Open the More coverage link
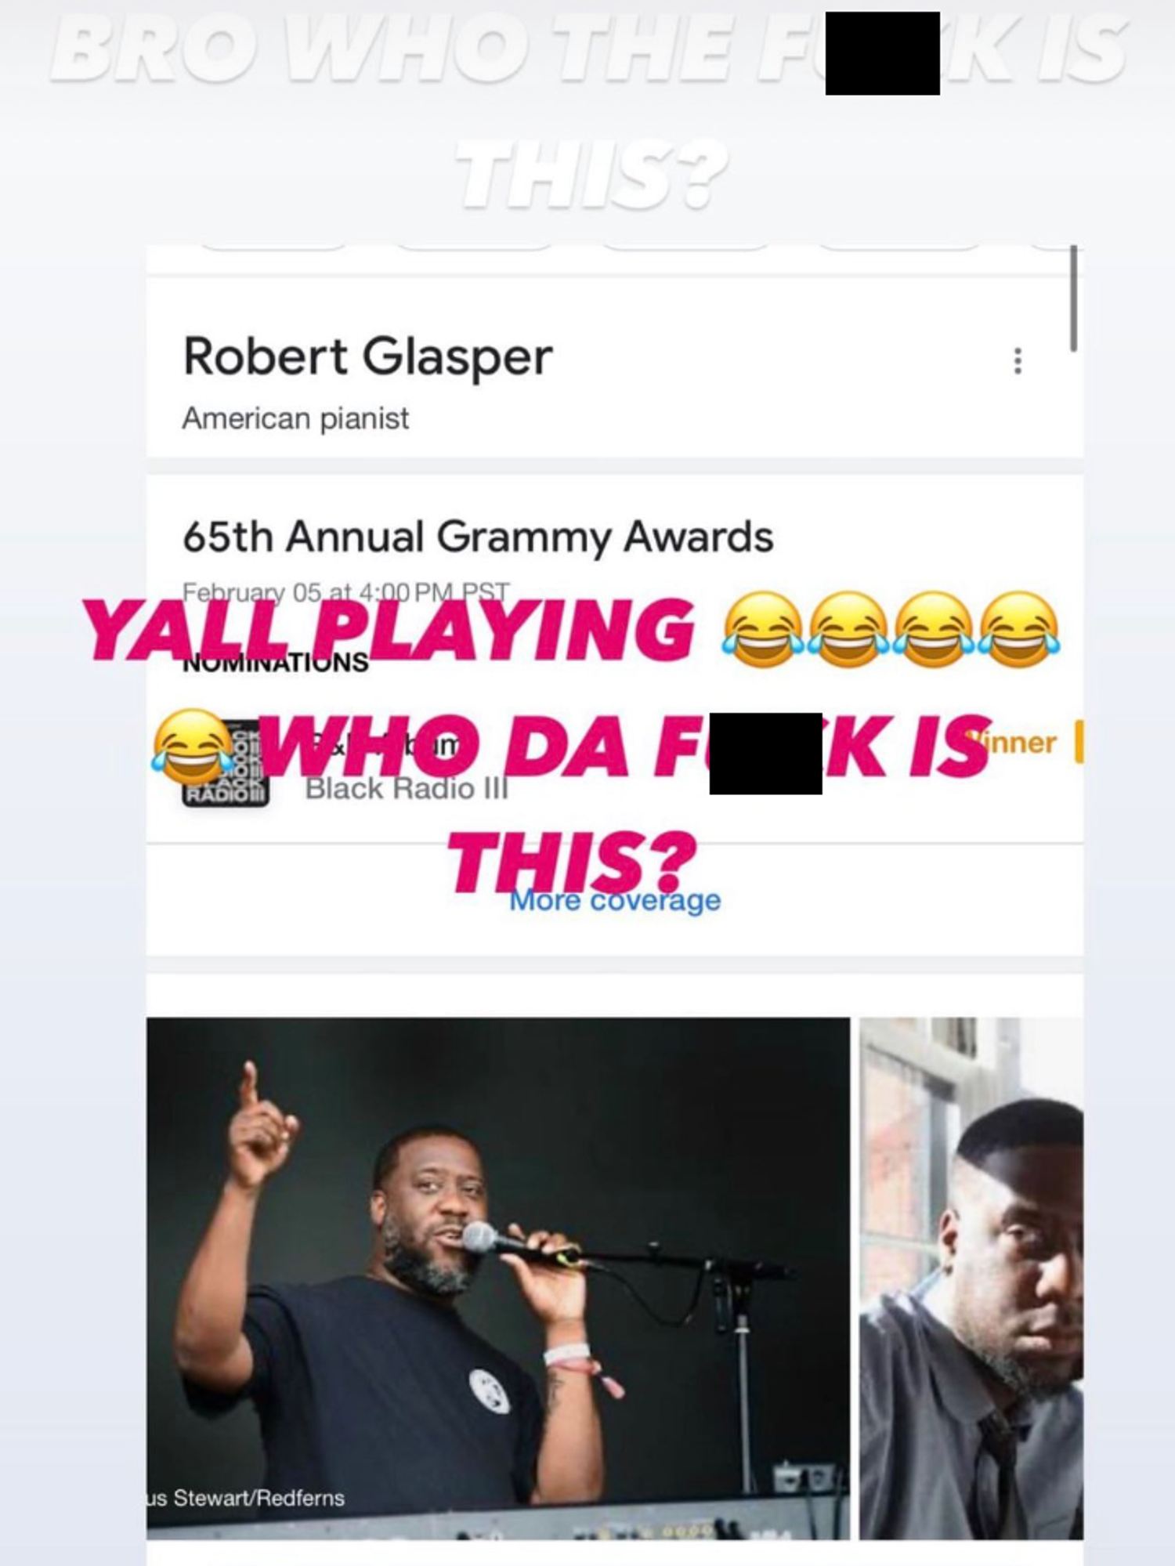 point(615,901)
